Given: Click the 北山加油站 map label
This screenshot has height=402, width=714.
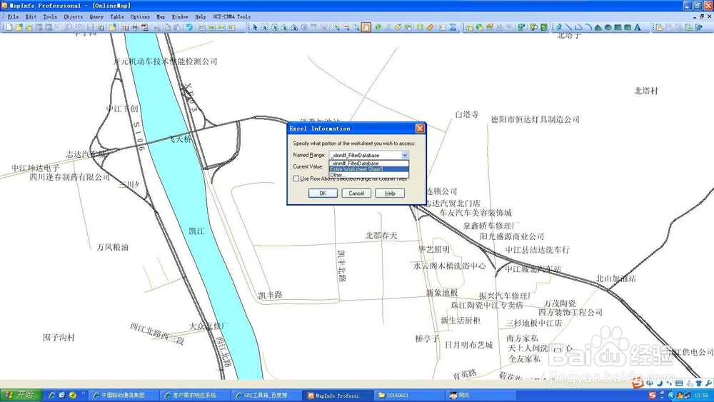Looking at the screenshot, I should coord(615,278).
